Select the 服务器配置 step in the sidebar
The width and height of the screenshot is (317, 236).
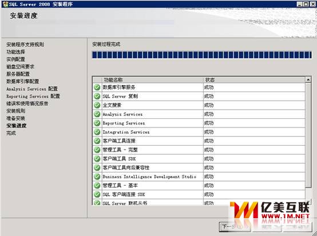tap(18, 74)
